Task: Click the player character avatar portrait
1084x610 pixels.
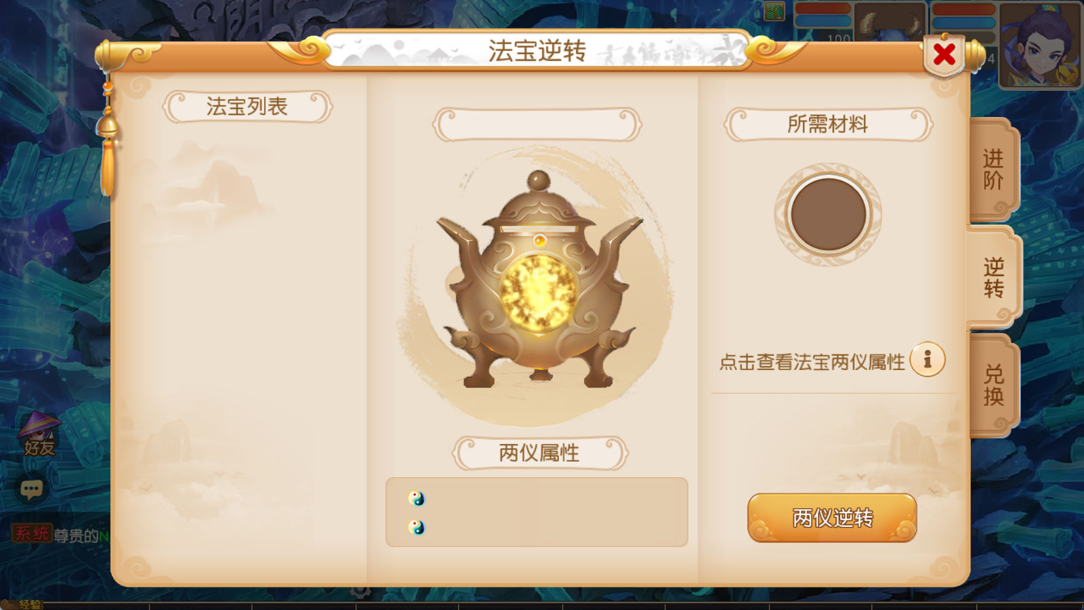Action: [x=1040, y=45]
